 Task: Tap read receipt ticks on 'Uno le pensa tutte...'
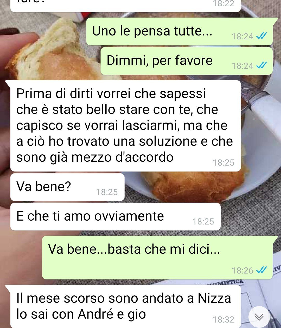click(x=261, y=36)
